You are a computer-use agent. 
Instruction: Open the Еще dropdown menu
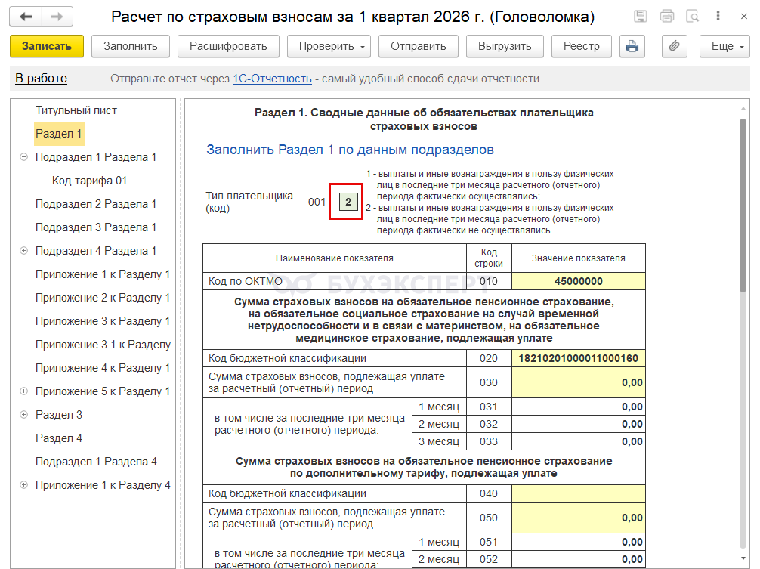click(x=724, y=46)
